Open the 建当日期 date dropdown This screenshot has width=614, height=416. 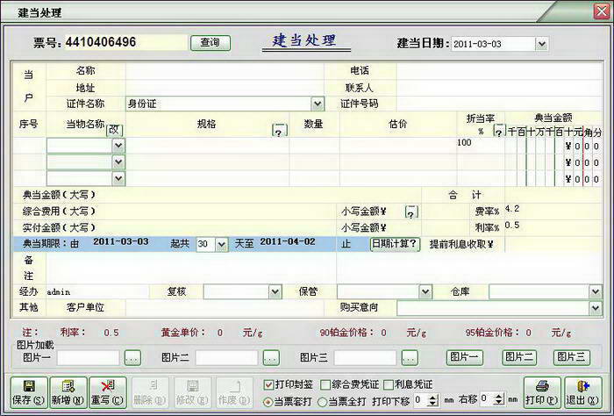[x=541, y=44]
